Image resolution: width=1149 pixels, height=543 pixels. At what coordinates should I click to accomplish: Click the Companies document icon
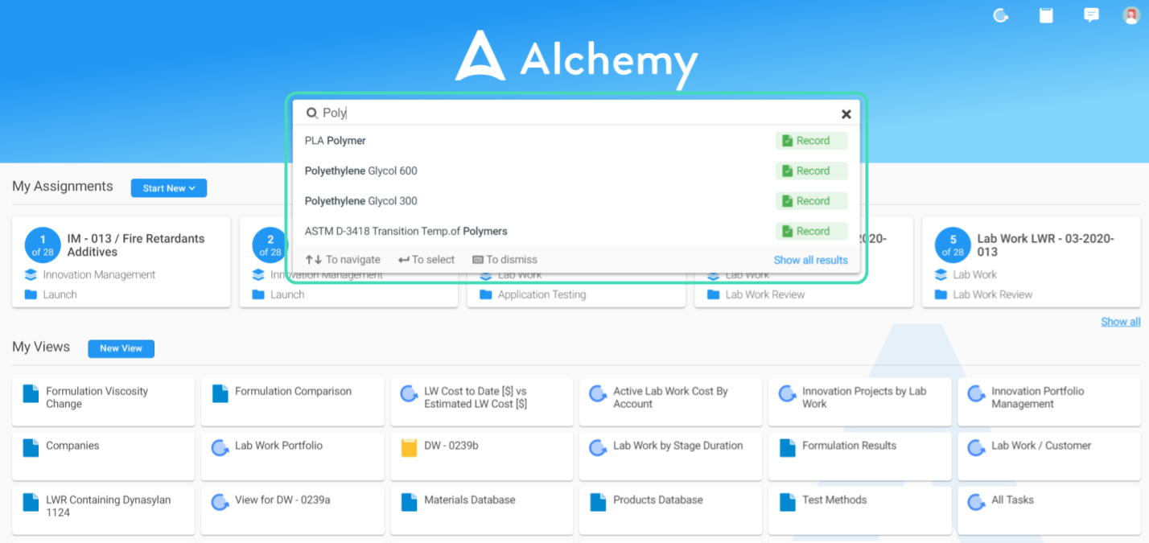point(31,447)
